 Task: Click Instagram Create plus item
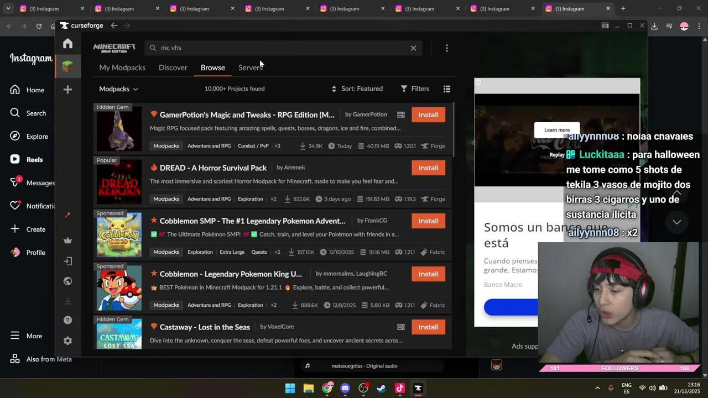click(x=28, y=229)
